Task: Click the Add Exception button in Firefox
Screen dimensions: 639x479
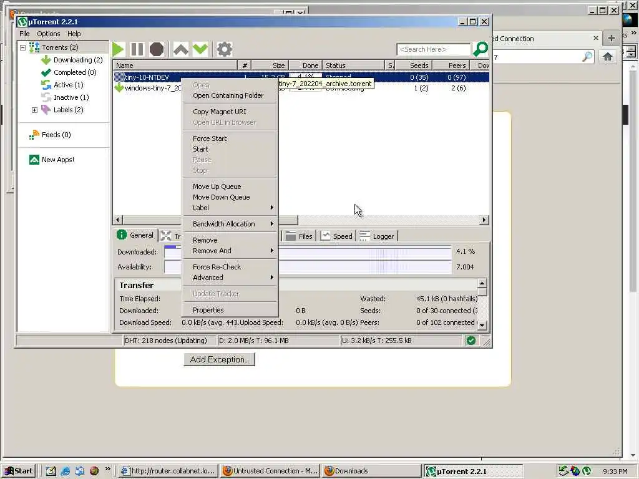Action: (x=219, y=360)
